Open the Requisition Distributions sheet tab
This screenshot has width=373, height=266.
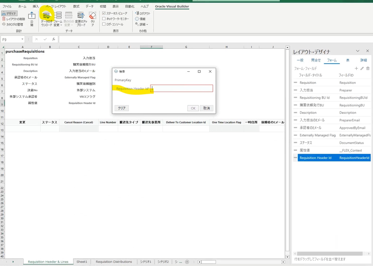[113, 262]
